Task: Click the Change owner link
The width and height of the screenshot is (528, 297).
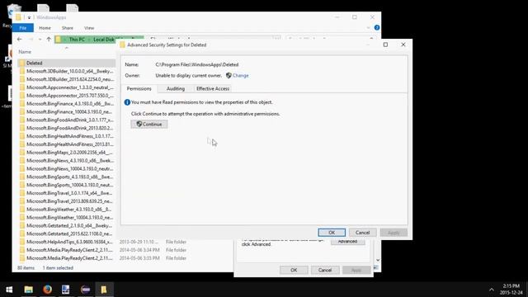Action: (x=240, y=75)
